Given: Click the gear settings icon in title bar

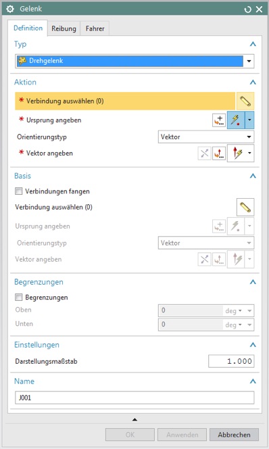Looking at the screenshot, I should pyautogui.click(x=10, y=9).
